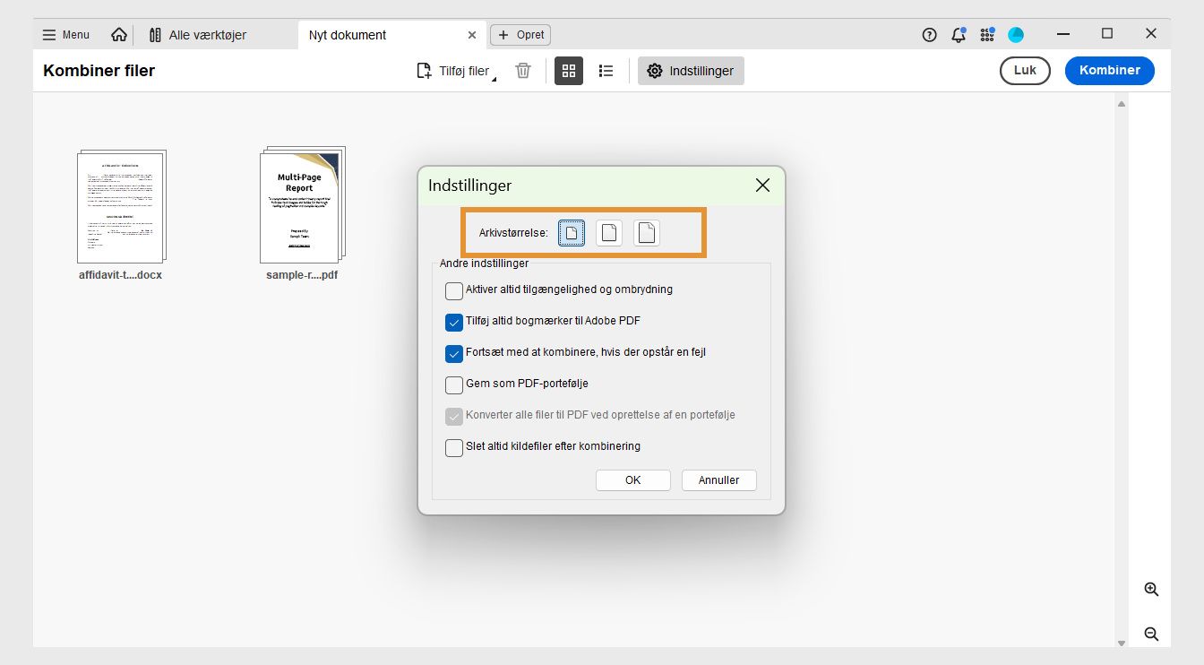Image resolution: width=1204 pixels, height=665 pixels.
Task: Click the all tools icon
Action: click(x=155, y=35)
